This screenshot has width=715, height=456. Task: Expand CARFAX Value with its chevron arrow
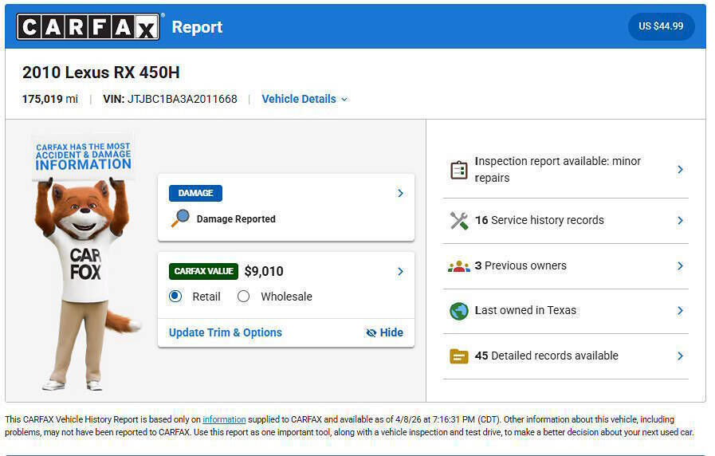(400, 272)
